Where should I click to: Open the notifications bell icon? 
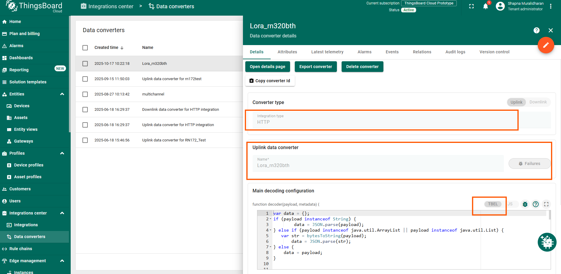point(485,6)
